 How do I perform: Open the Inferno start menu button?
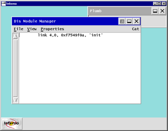pos(12,124)
